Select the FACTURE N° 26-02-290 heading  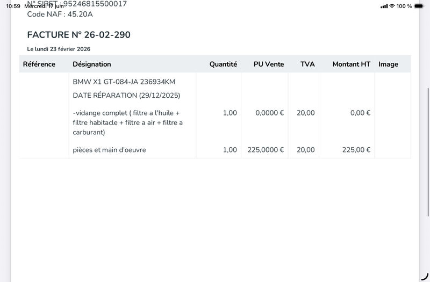(78, 35)
